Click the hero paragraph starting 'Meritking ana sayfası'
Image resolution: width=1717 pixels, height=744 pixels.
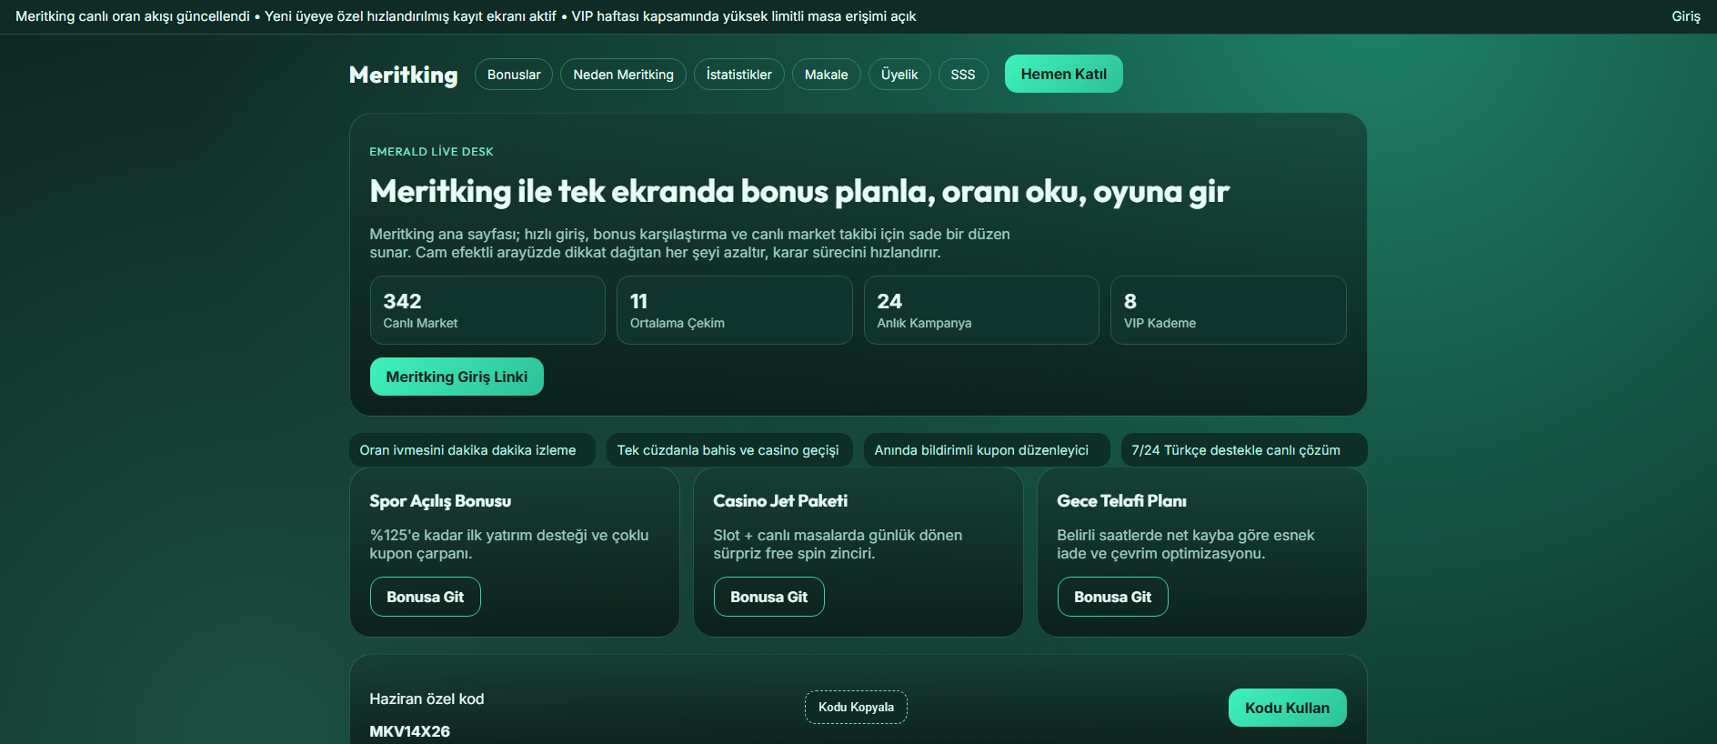(x=689, y=243)
